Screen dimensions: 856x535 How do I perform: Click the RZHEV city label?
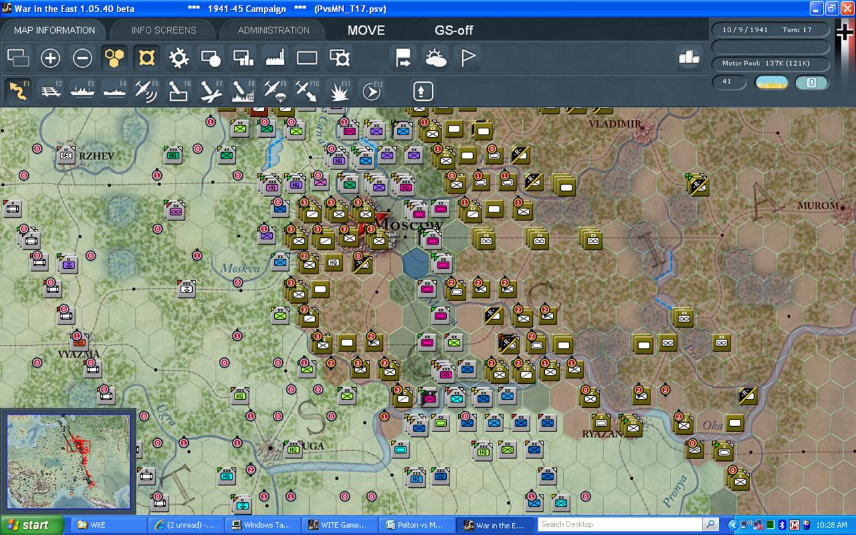pos(97,156)
